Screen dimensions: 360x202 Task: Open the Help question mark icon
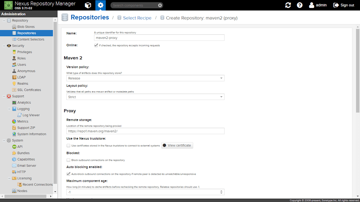tap(300, 5)
